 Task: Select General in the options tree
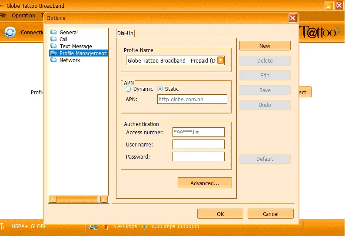coord(69,32)
